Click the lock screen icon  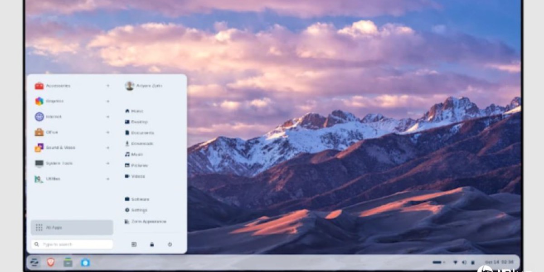click(x=152, y=244)
